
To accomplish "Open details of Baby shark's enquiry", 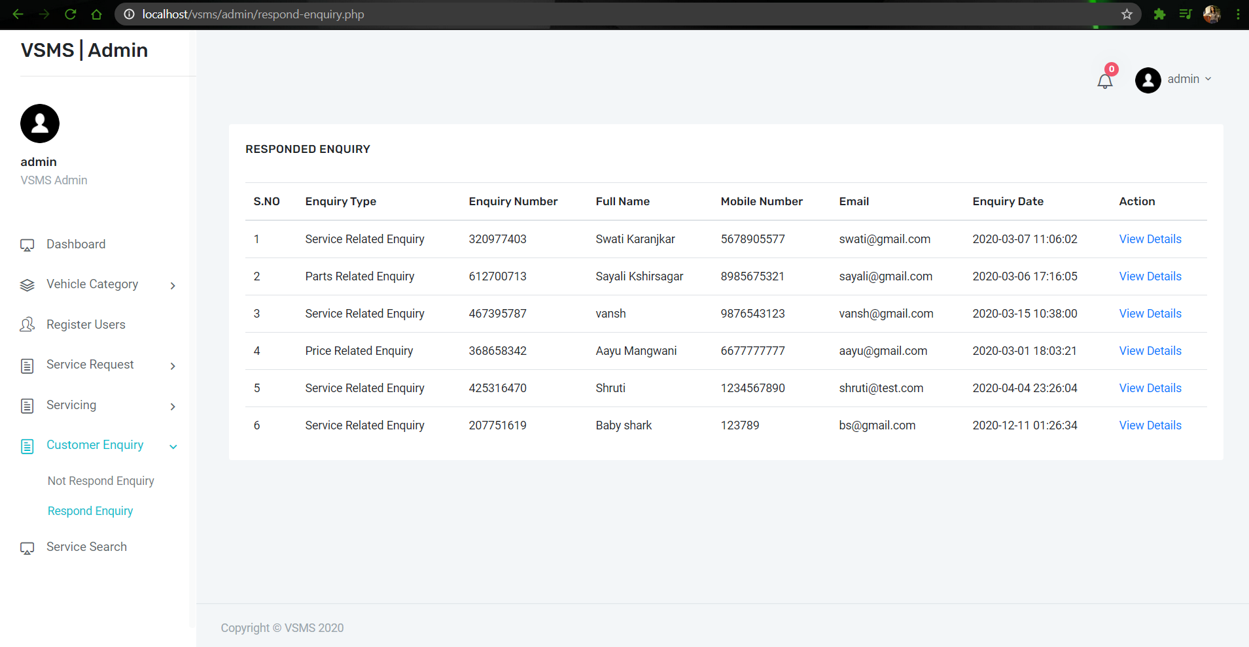I will point(1150,425).
